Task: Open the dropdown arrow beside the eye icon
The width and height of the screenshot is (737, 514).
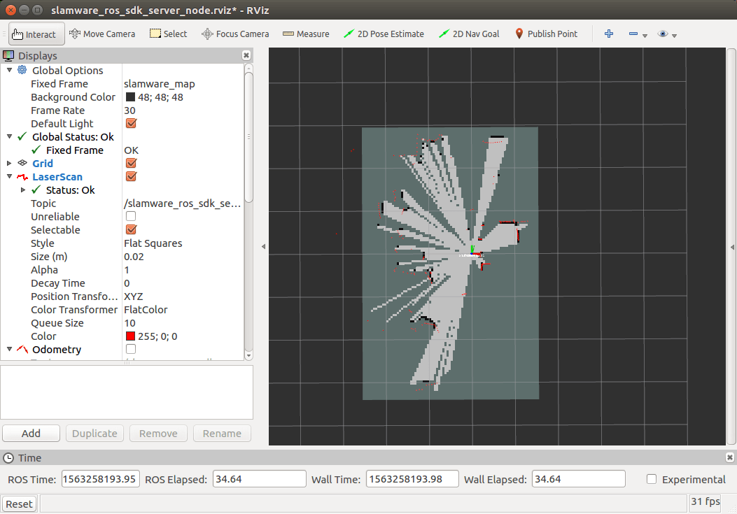Action: click(675, 36)
